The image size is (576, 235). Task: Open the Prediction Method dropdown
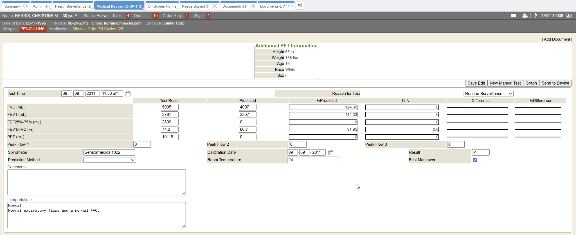coord(109,160)
